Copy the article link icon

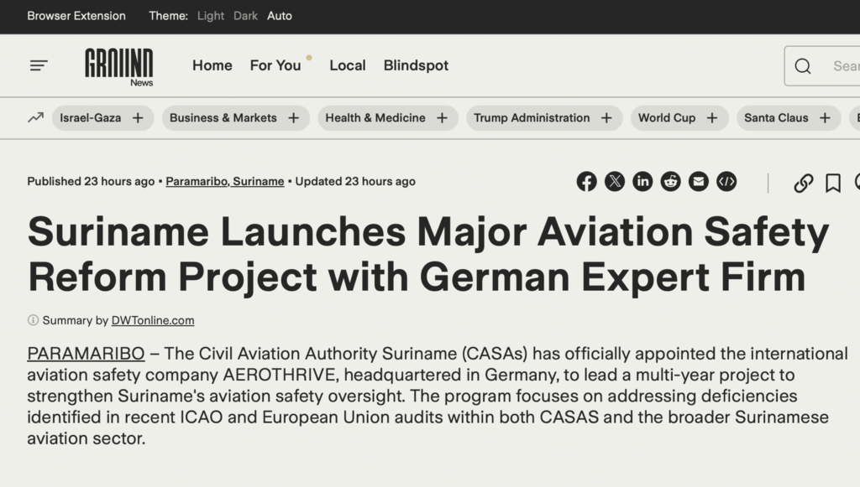tap(803, 183)
